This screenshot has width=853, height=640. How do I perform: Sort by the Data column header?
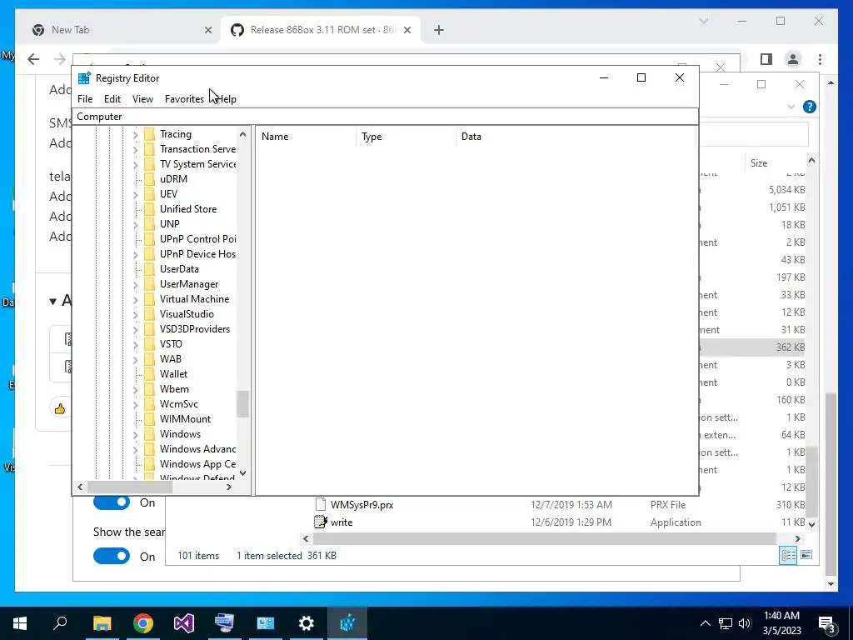576,137
